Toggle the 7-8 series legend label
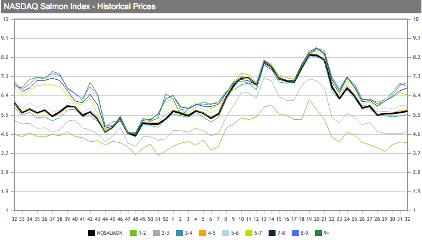The width and height of the screenshot is (422, 240). [x=281, y=233]
